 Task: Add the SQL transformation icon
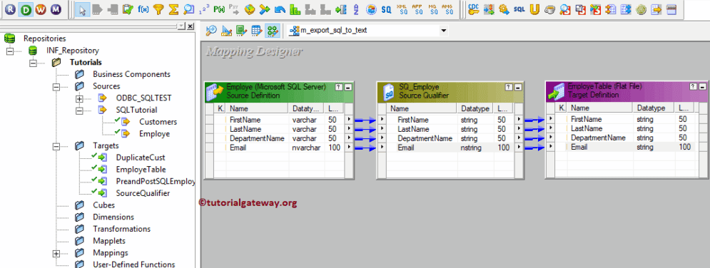[519, 9]
